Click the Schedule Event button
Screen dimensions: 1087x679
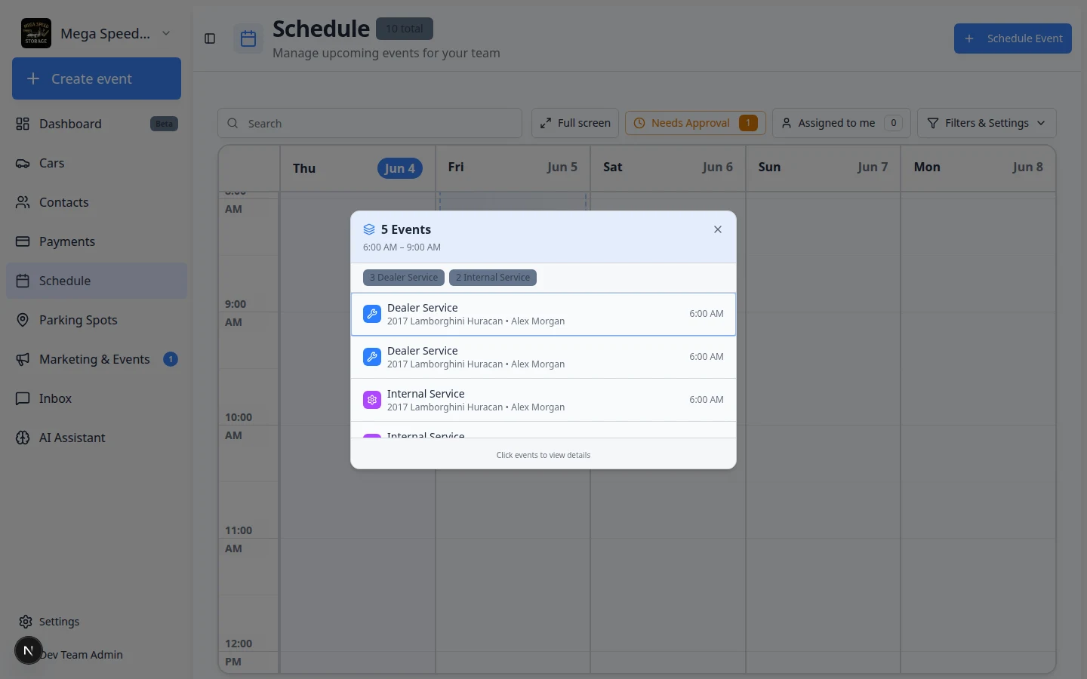pos(1012,38)
